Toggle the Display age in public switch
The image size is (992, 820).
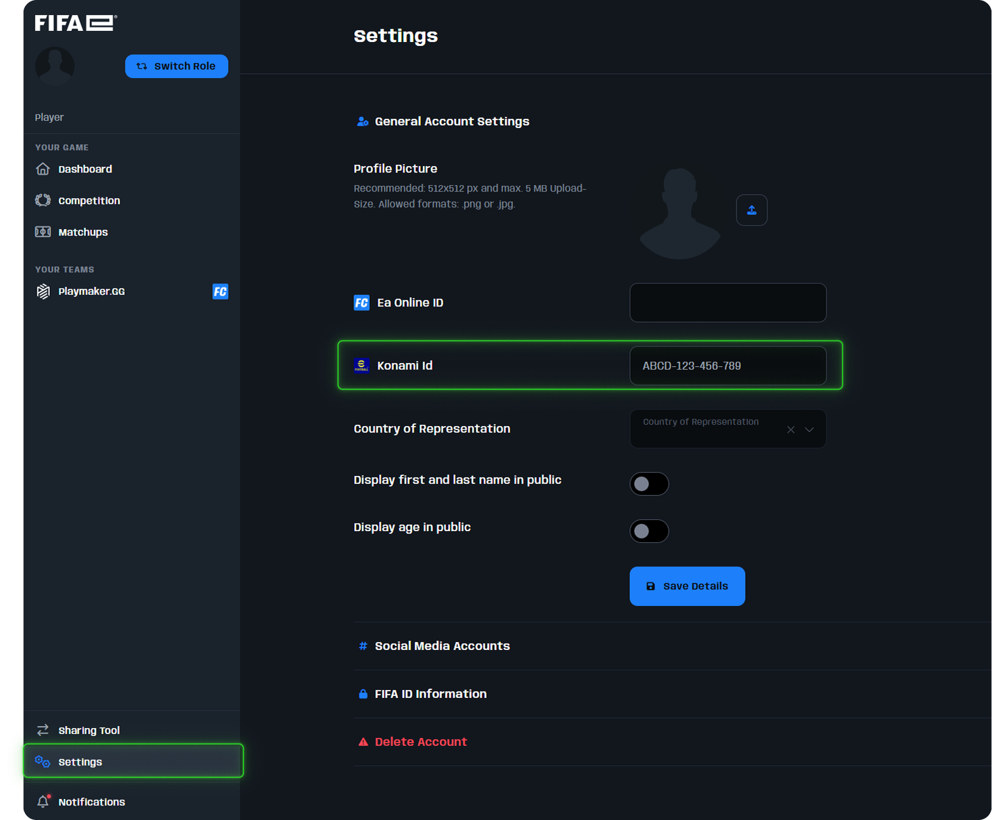click(649, 531)
